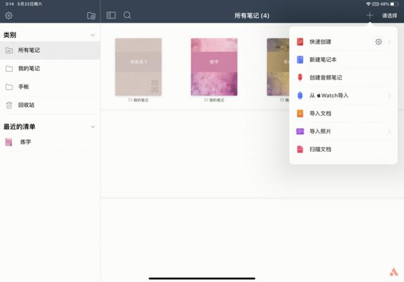
Task: Click the new folder icon
Action: click(91, 16)
